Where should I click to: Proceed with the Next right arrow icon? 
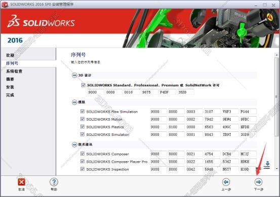point(258,182)
